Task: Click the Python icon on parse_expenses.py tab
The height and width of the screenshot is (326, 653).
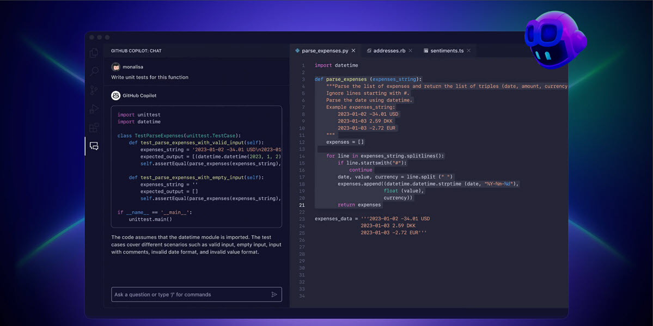Action: pyautogui.click(x=297, y=50)
